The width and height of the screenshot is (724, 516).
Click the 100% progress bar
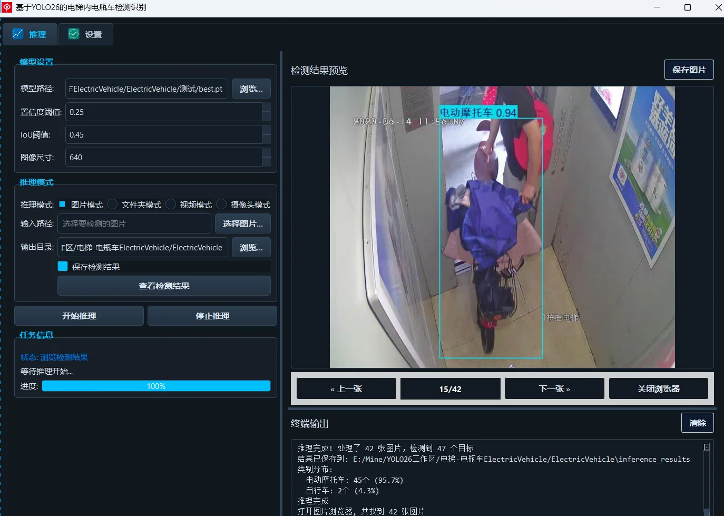click(x=156, y=386)
